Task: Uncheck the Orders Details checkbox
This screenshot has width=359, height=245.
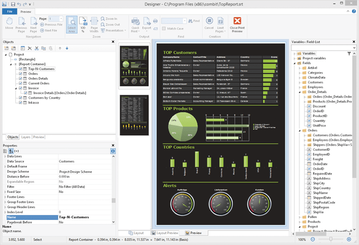Action: [x=21, y=78]
